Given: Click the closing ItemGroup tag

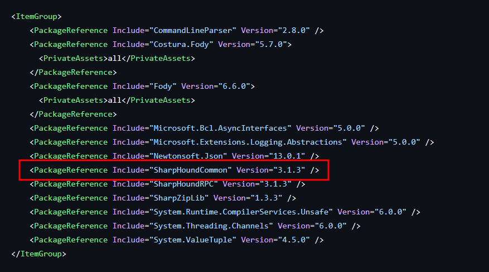Looking at the screenshot, I should tap(39, 254).
